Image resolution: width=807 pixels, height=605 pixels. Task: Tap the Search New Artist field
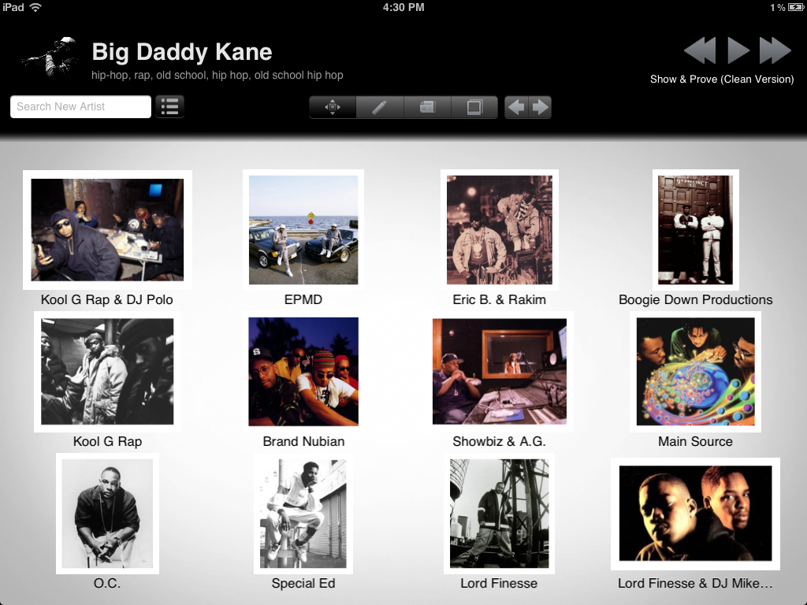point(81,106)
